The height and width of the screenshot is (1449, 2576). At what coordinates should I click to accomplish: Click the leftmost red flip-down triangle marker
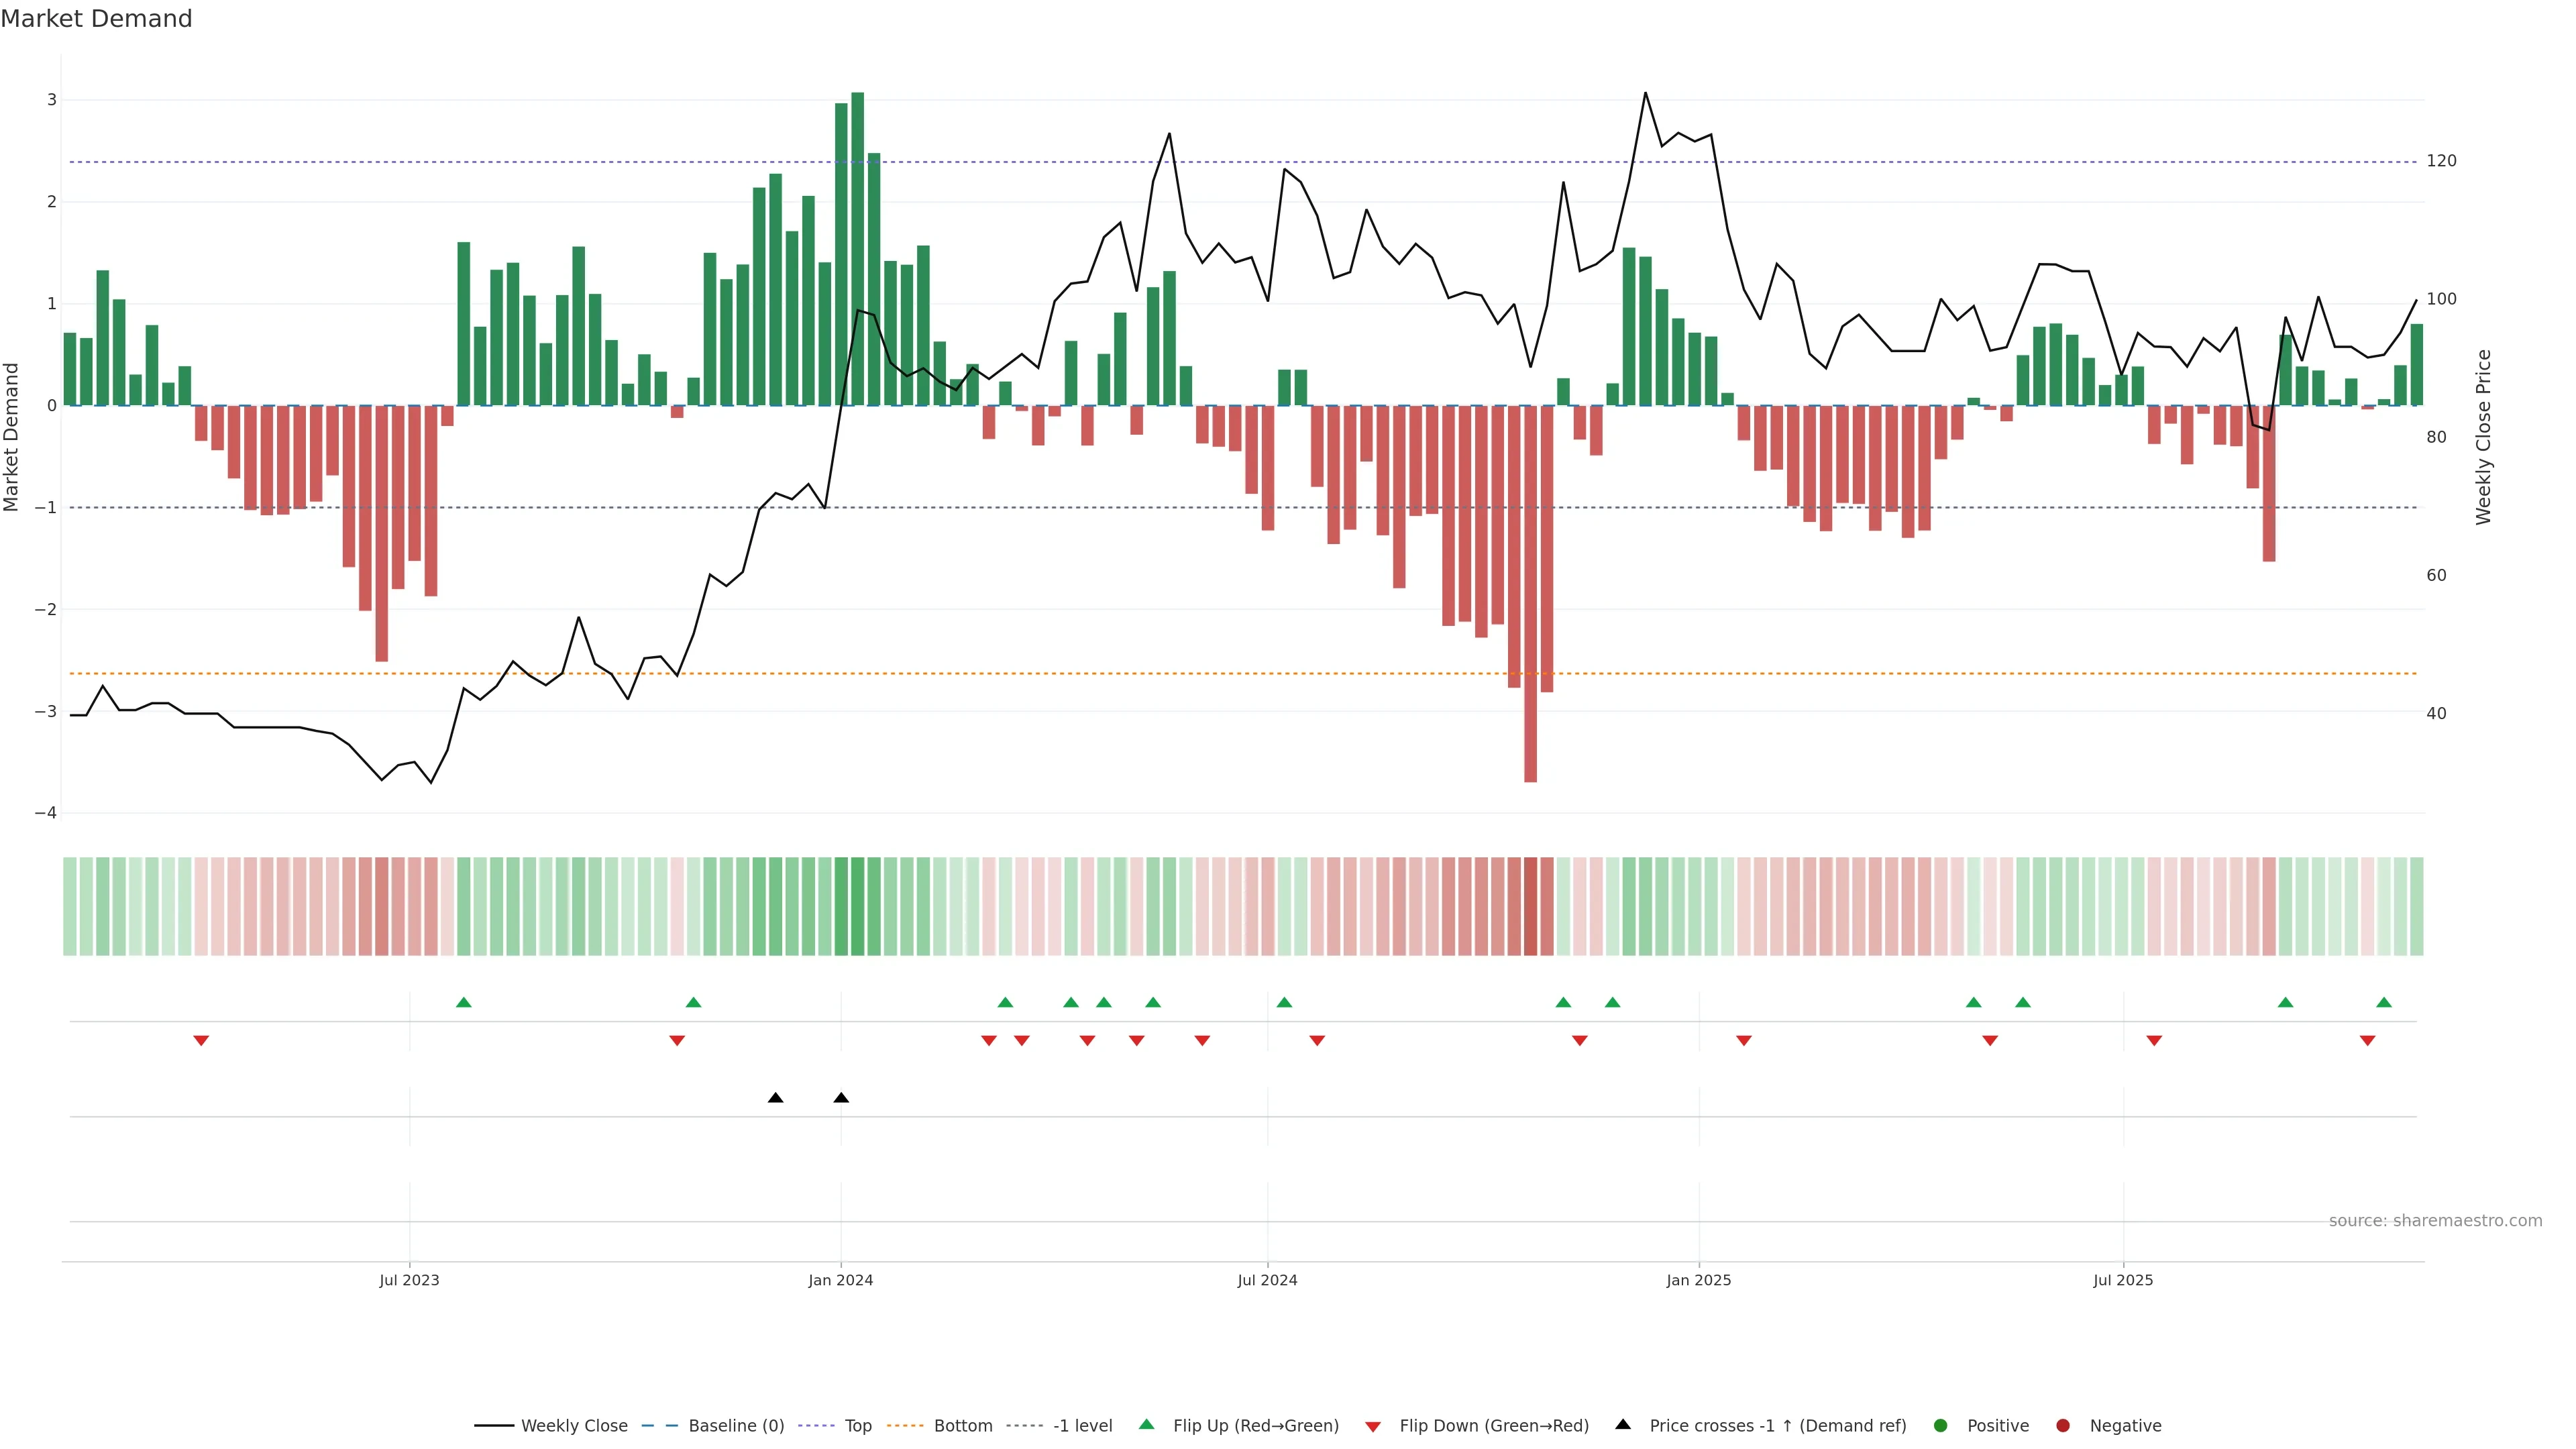201,1041
